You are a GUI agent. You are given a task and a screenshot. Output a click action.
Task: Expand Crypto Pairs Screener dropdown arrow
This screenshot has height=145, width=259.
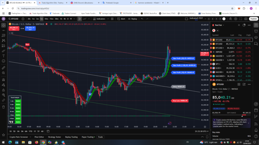(x=30, y=137)
